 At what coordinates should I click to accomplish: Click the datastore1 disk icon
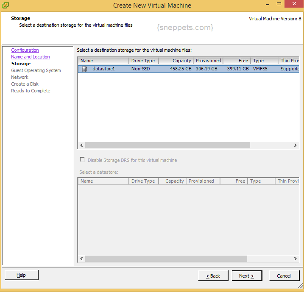(84, 69)
